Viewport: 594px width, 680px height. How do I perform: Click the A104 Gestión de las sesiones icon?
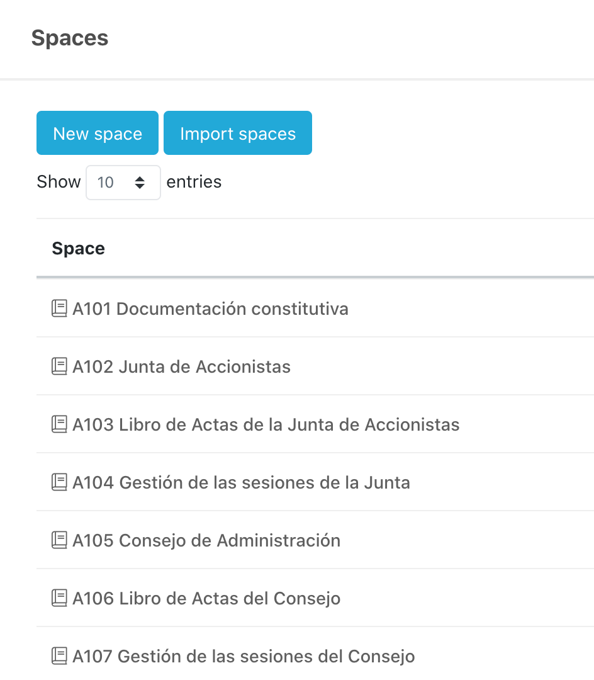[59, 482]
